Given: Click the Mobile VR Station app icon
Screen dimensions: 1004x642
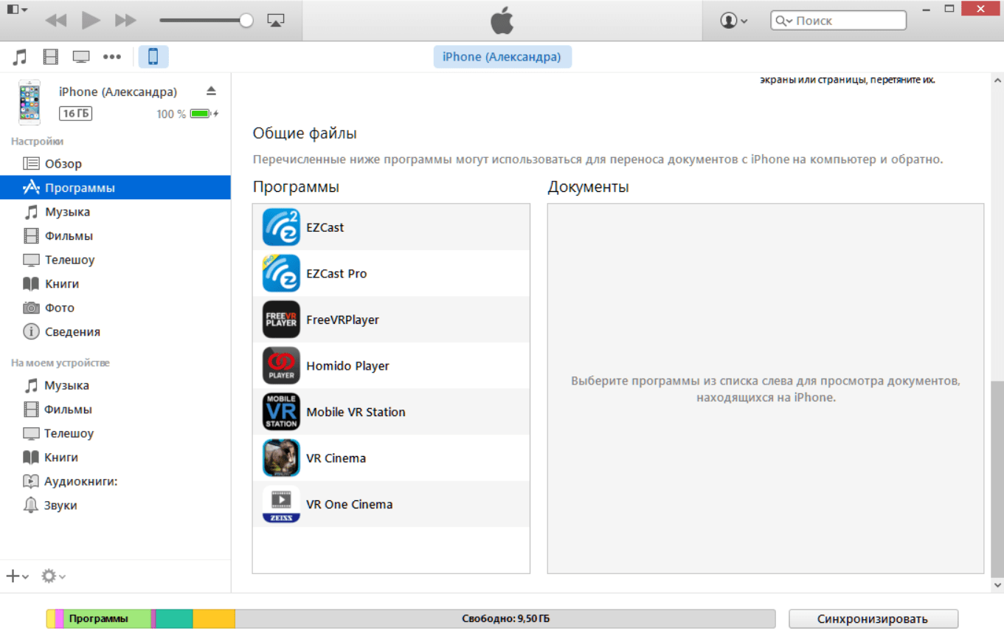Looking at the screenshot, I should (x=281, y=412).
